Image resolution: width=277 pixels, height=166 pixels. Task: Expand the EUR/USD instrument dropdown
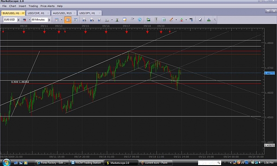[x=18, y=20]
